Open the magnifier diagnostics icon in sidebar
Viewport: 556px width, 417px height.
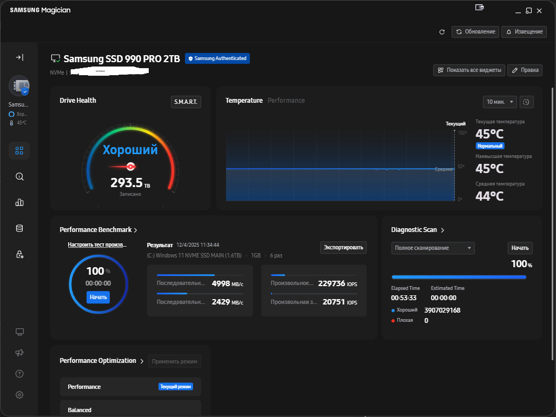19,176
